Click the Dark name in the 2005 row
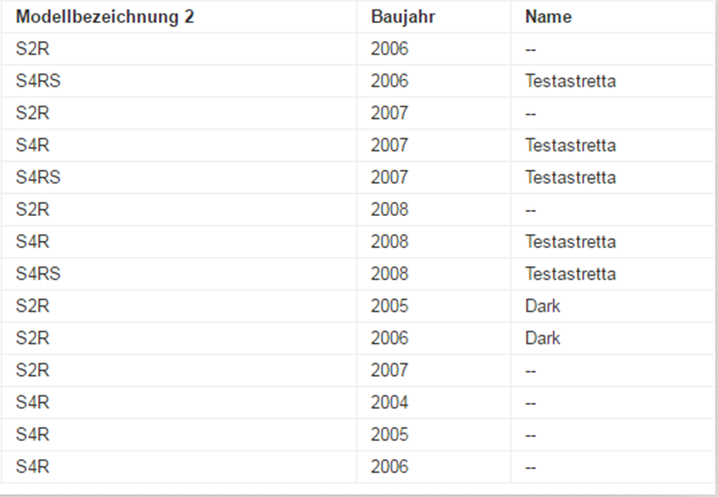718x497 pixels. (x=542, y=306)
